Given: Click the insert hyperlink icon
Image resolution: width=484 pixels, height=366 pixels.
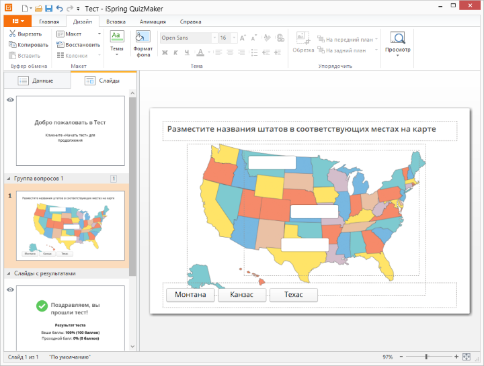Looking at the screenshot, I should pyautogui.click(x=280, y=38).
